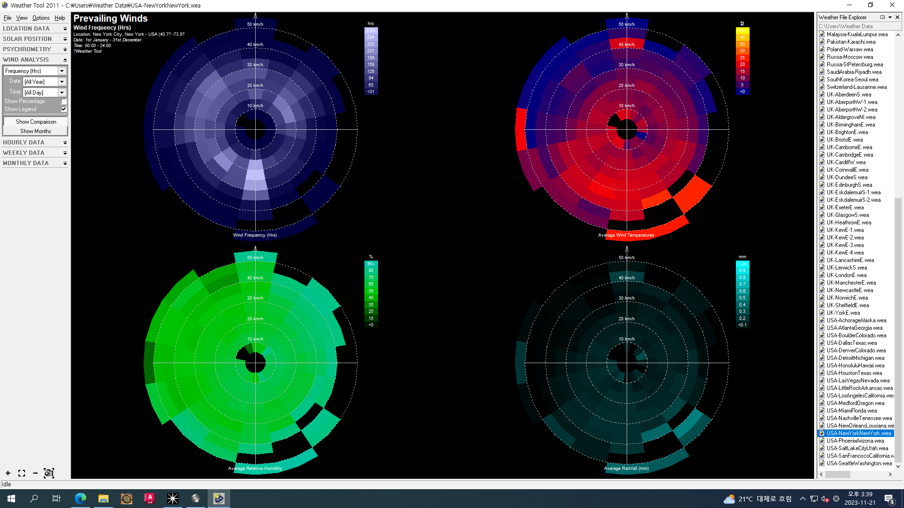
Task: Open the View menu
Action: click(x=22, y=18)
